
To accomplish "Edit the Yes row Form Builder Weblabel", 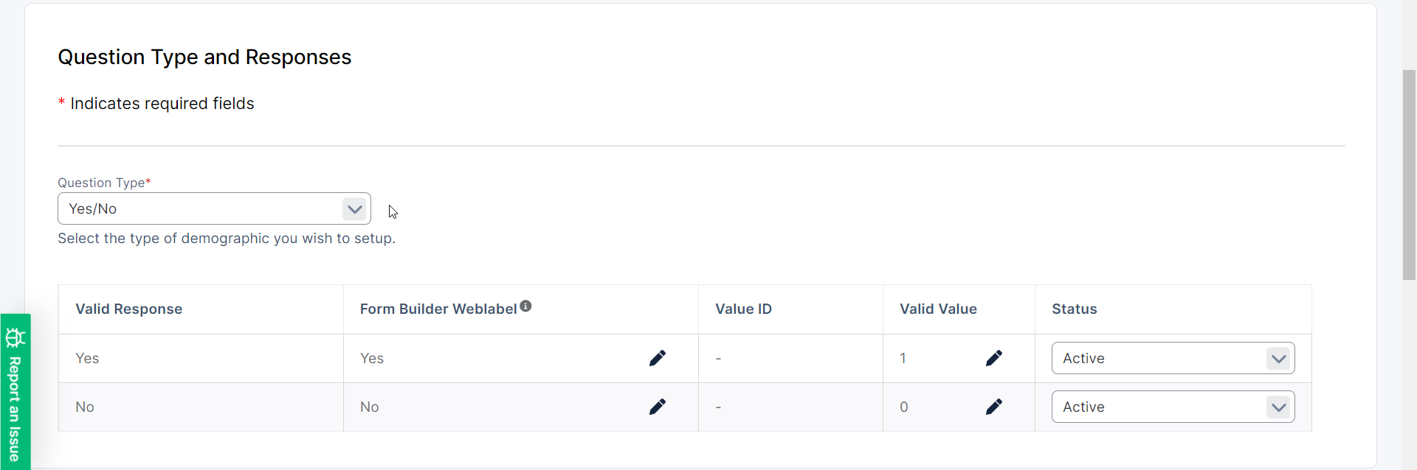I will pyautogui.click(x=657, y=358).
